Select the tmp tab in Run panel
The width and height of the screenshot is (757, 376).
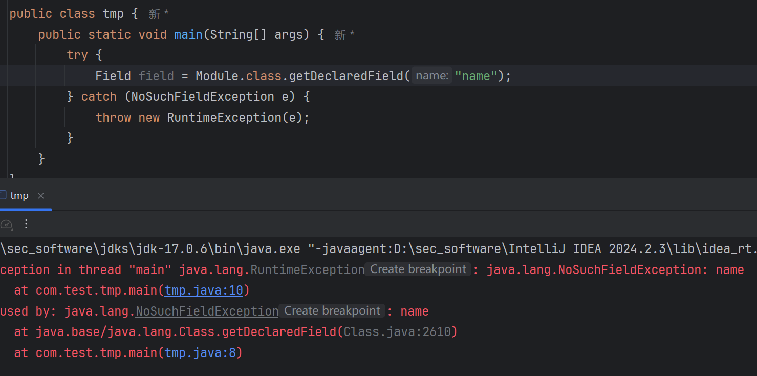[19, 196]
